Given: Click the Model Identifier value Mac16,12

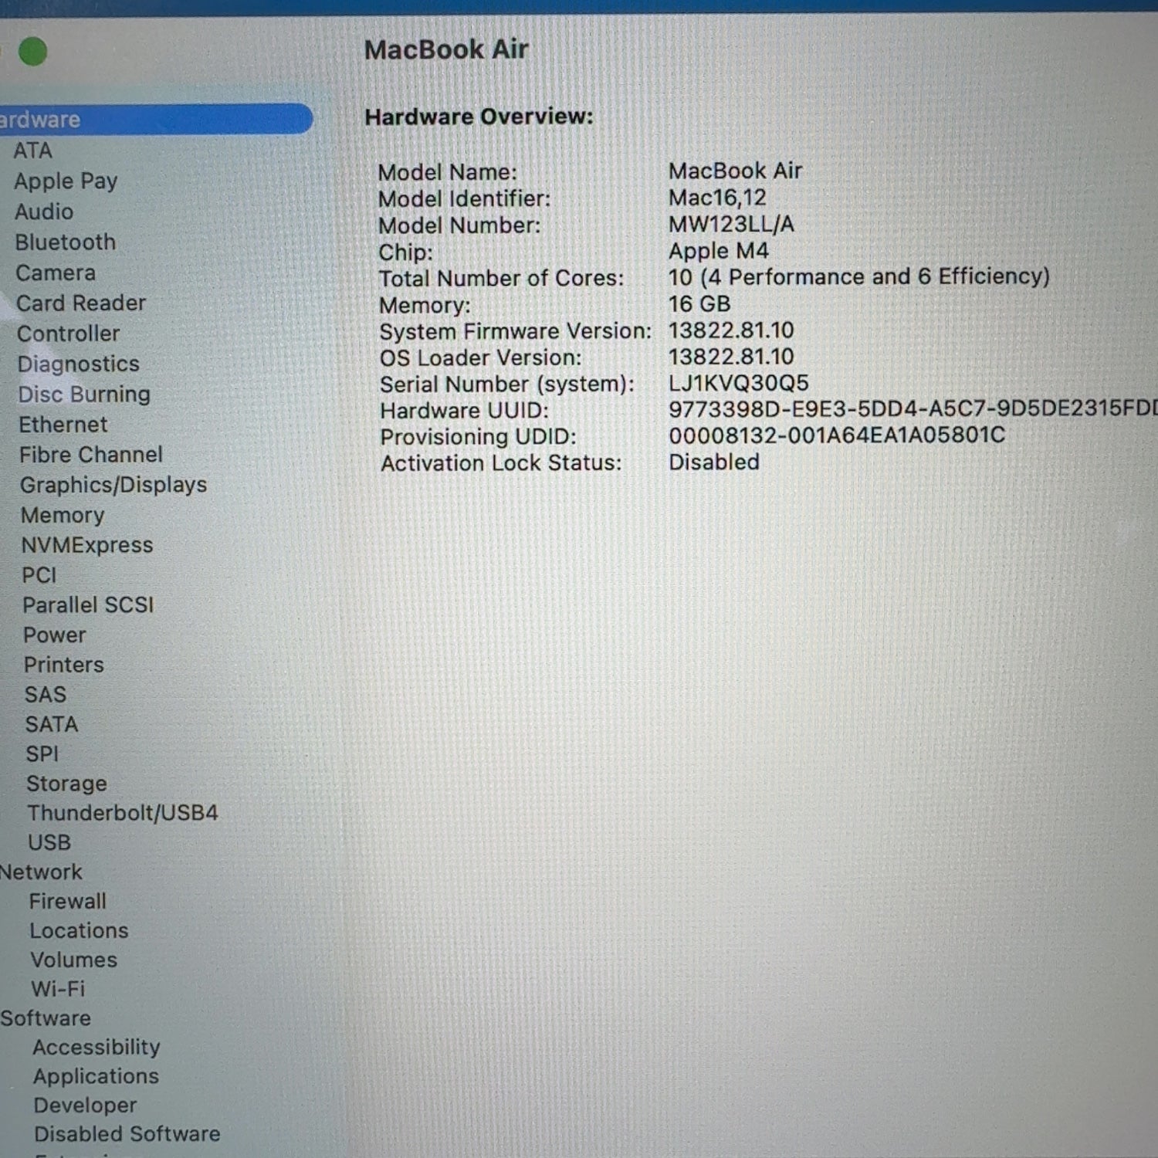Looking at the screenshot, I should click(717, 198).
